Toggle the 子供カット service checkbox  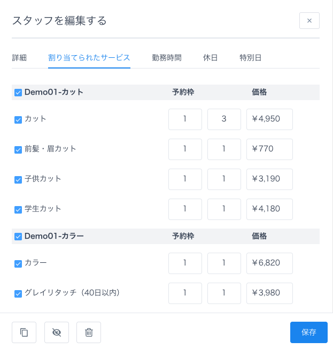(x=18, y=179)
